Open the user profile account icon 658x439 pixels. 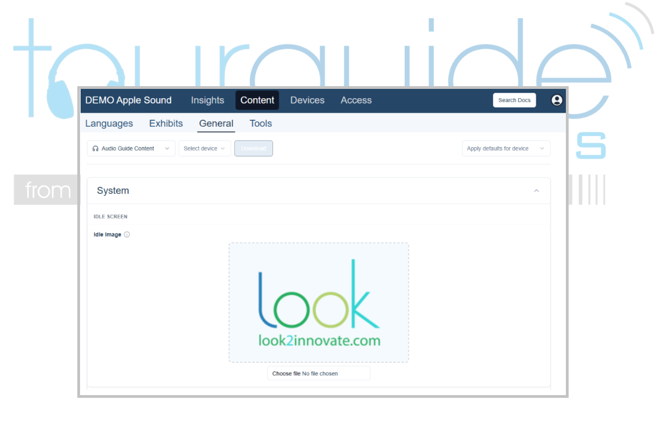pos(557,100)
